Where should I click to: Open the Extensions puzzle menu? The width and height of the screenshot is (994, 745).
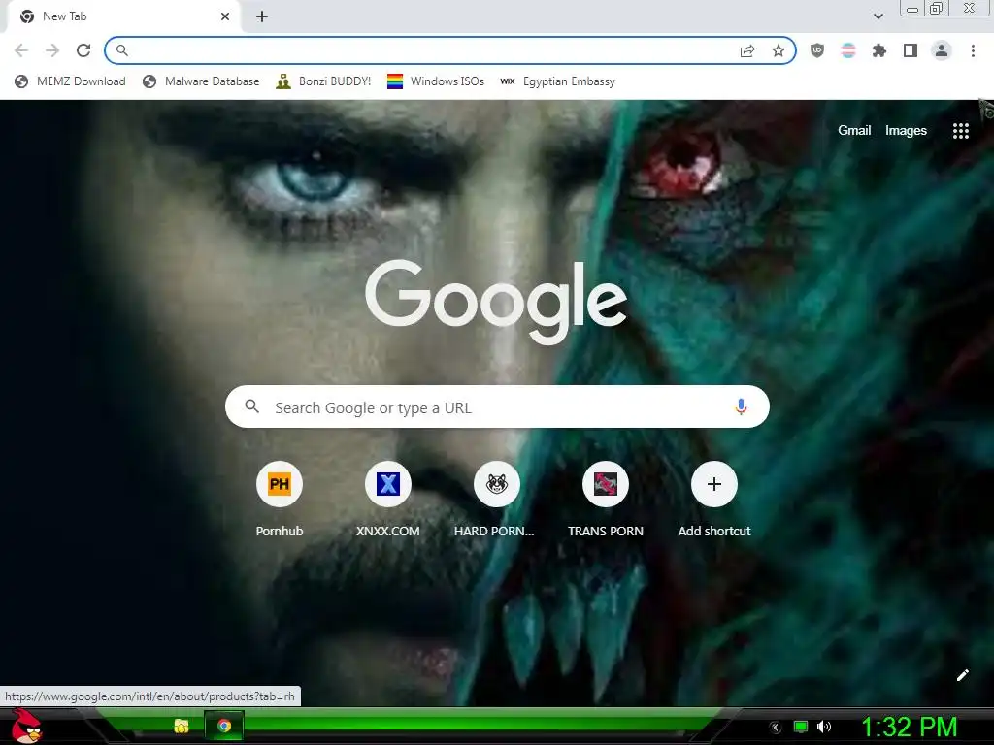coord(879,50)
